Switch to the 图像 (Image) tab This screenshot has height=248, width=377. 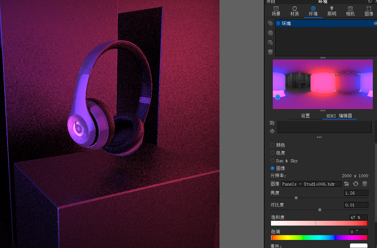(369, 11)
